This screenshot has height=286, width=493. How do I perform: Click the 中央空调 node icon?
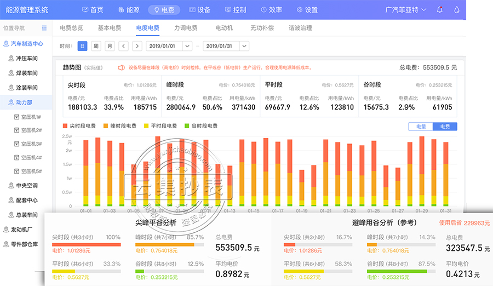[x=12, y=186]
